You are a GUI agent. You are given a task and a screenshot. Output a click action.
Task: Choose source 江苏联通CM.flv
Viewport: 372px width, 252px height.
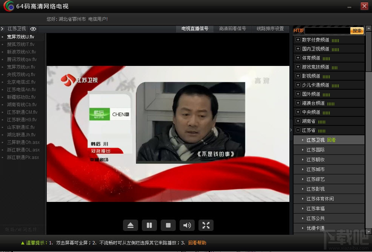[x=22, y=112]
